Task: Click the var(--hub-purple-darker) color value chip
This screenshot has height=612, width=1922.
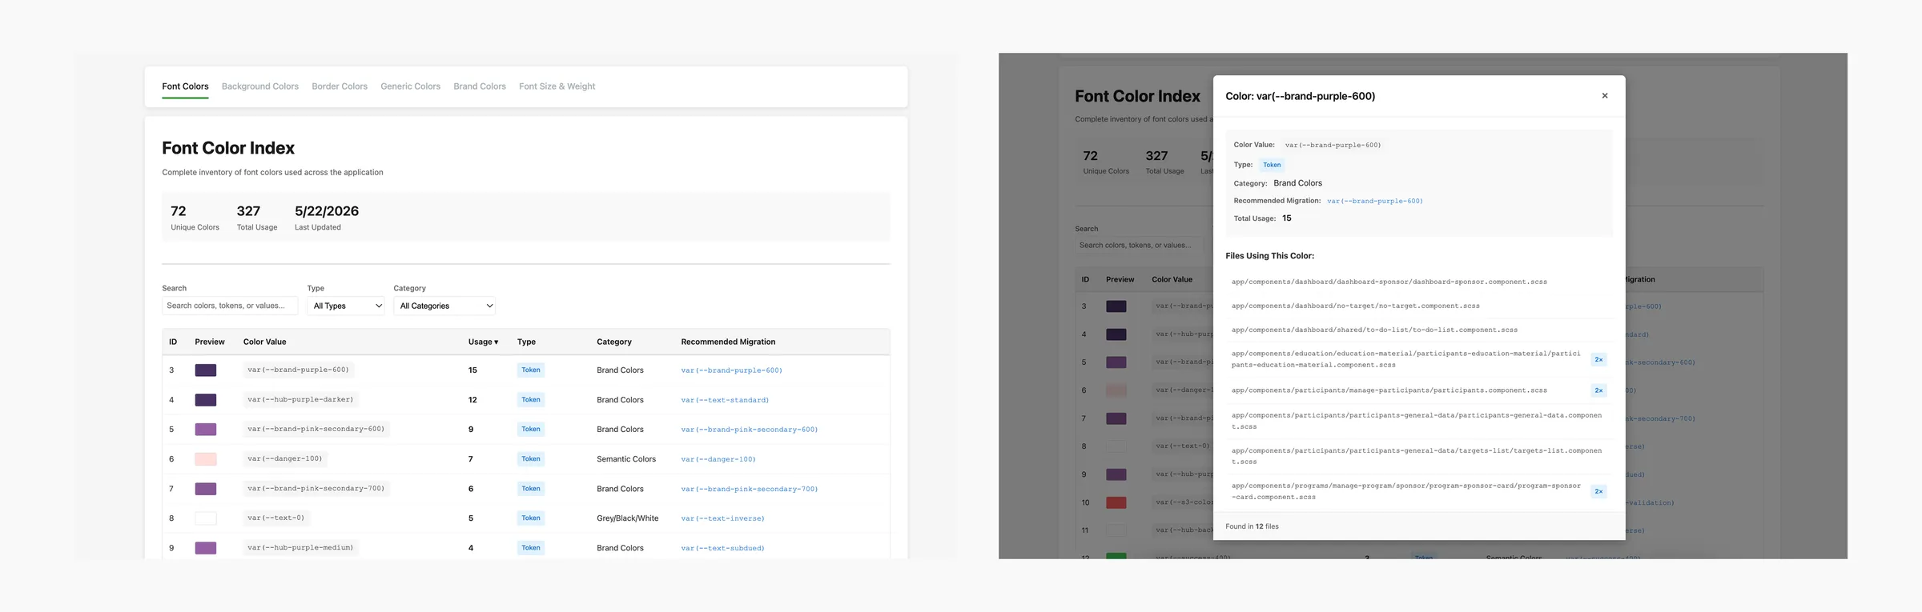Action: [300, 399]
